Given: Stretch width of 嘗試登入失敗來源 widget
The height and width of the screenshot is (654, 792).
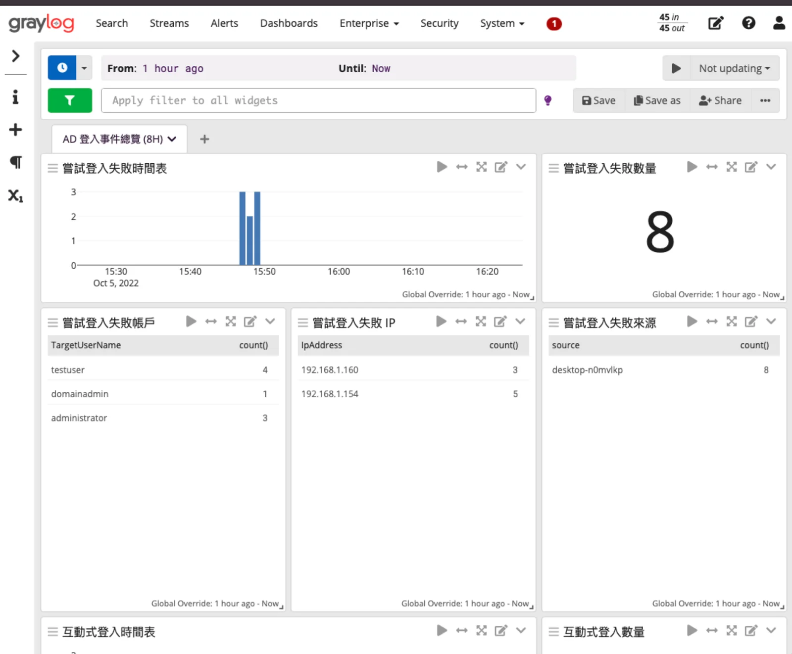Looking at the screenshot, I should tap(712, 322).
